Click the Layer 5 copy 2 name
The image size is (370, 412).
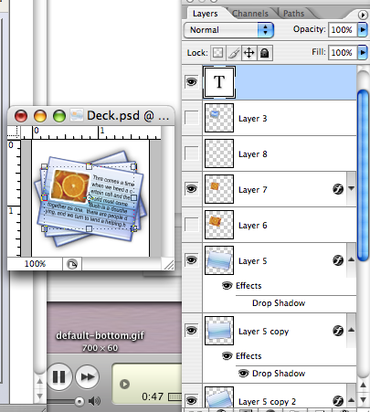click(267, 402)
